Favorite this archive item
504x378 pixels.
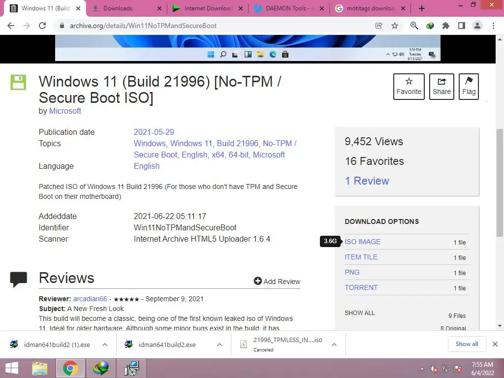click(x=409, y=87)
